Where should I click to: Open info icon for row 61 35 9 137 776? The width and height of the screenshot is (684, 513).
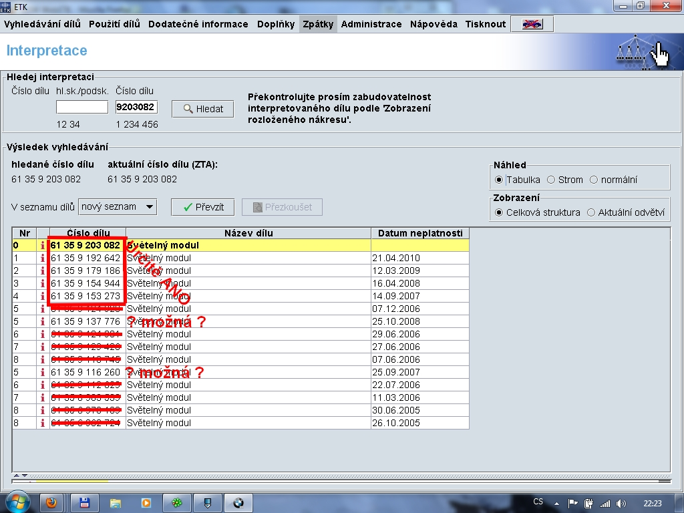[43, 322]
